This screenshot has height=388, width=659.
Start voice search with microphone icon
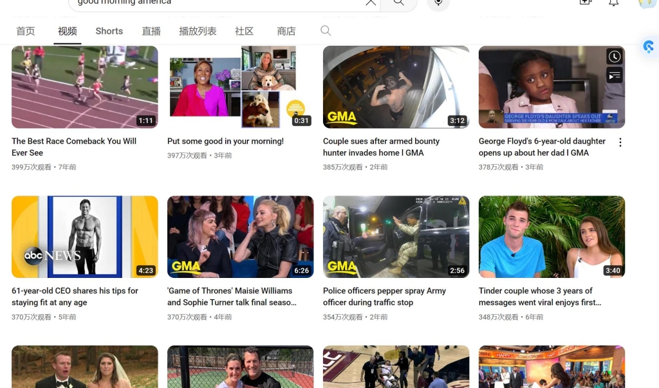[x=438, y=3]
